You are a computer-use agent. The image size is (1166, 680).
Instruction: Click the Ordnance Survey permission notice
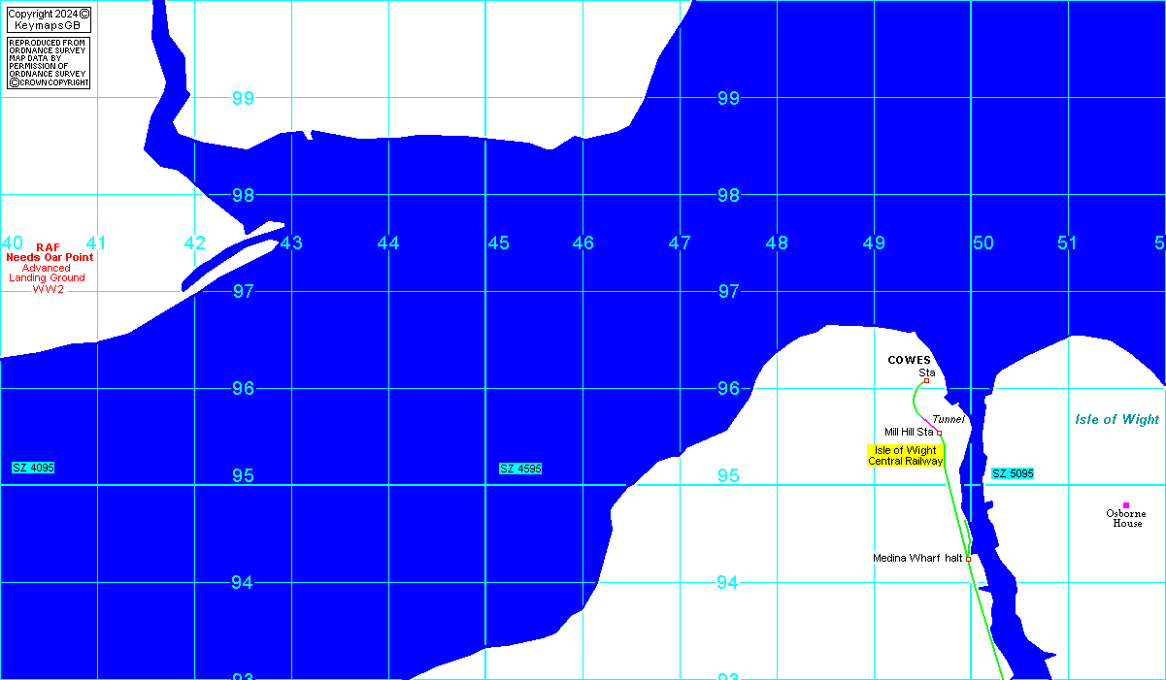[x=49, y=64]
